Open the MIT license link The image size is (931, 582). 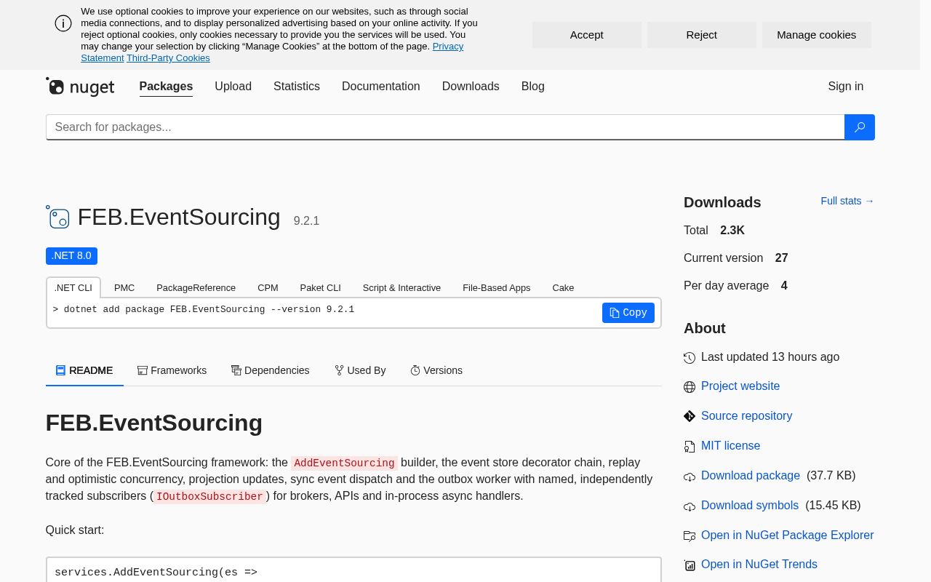pos(730,446)
